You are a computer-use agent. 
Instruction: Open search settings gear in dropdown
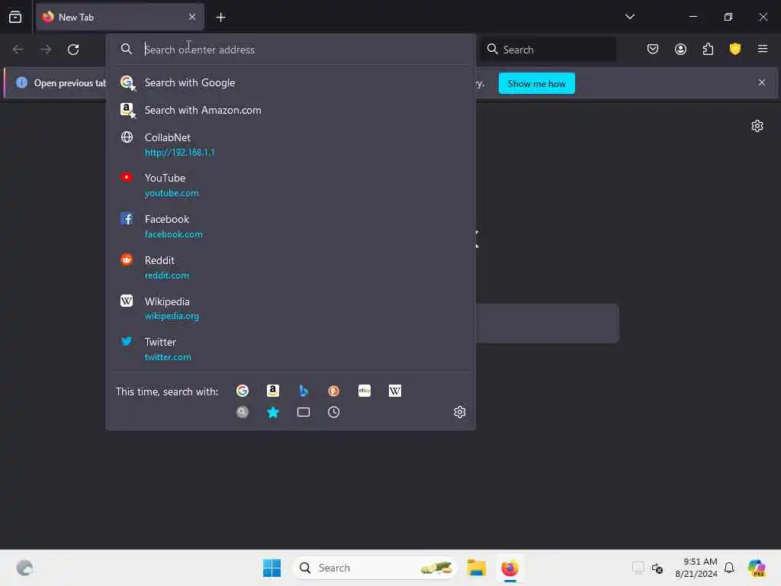(x=460, y=412)
